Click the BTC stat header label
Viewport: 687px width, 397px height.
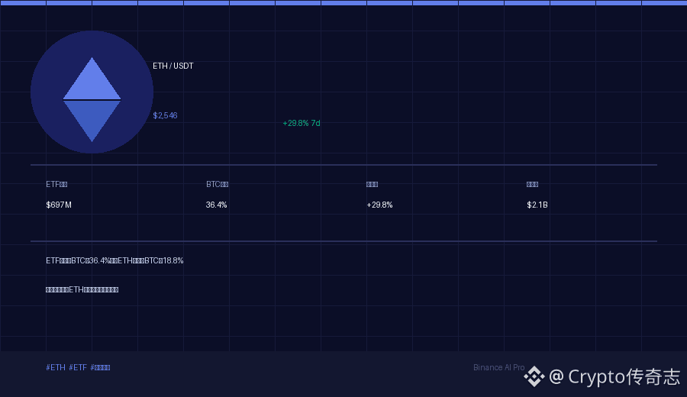218,184
